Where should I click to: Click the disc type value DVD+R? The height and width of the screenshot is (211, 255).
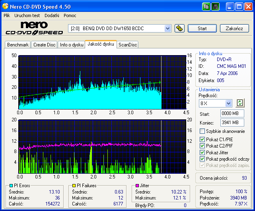224,59
